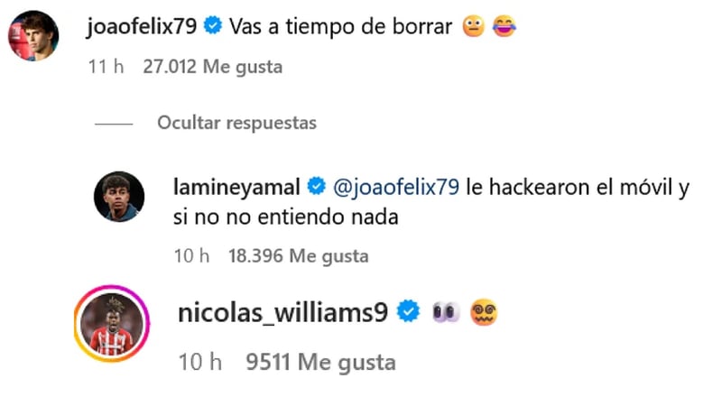The width and height of the screenshot is (722, 406).
Task: Click the 11 h comment timestamp
Action: pos(106,67)
